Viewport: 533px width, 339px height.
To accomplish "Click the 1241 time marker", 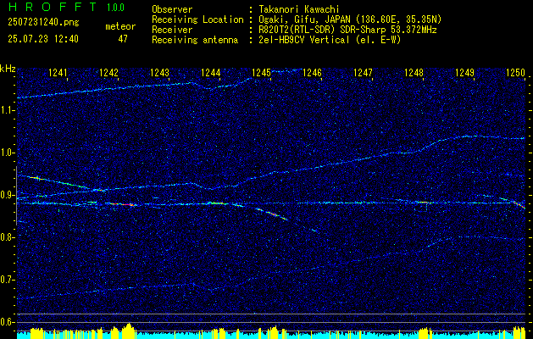I will pos(58,72).
